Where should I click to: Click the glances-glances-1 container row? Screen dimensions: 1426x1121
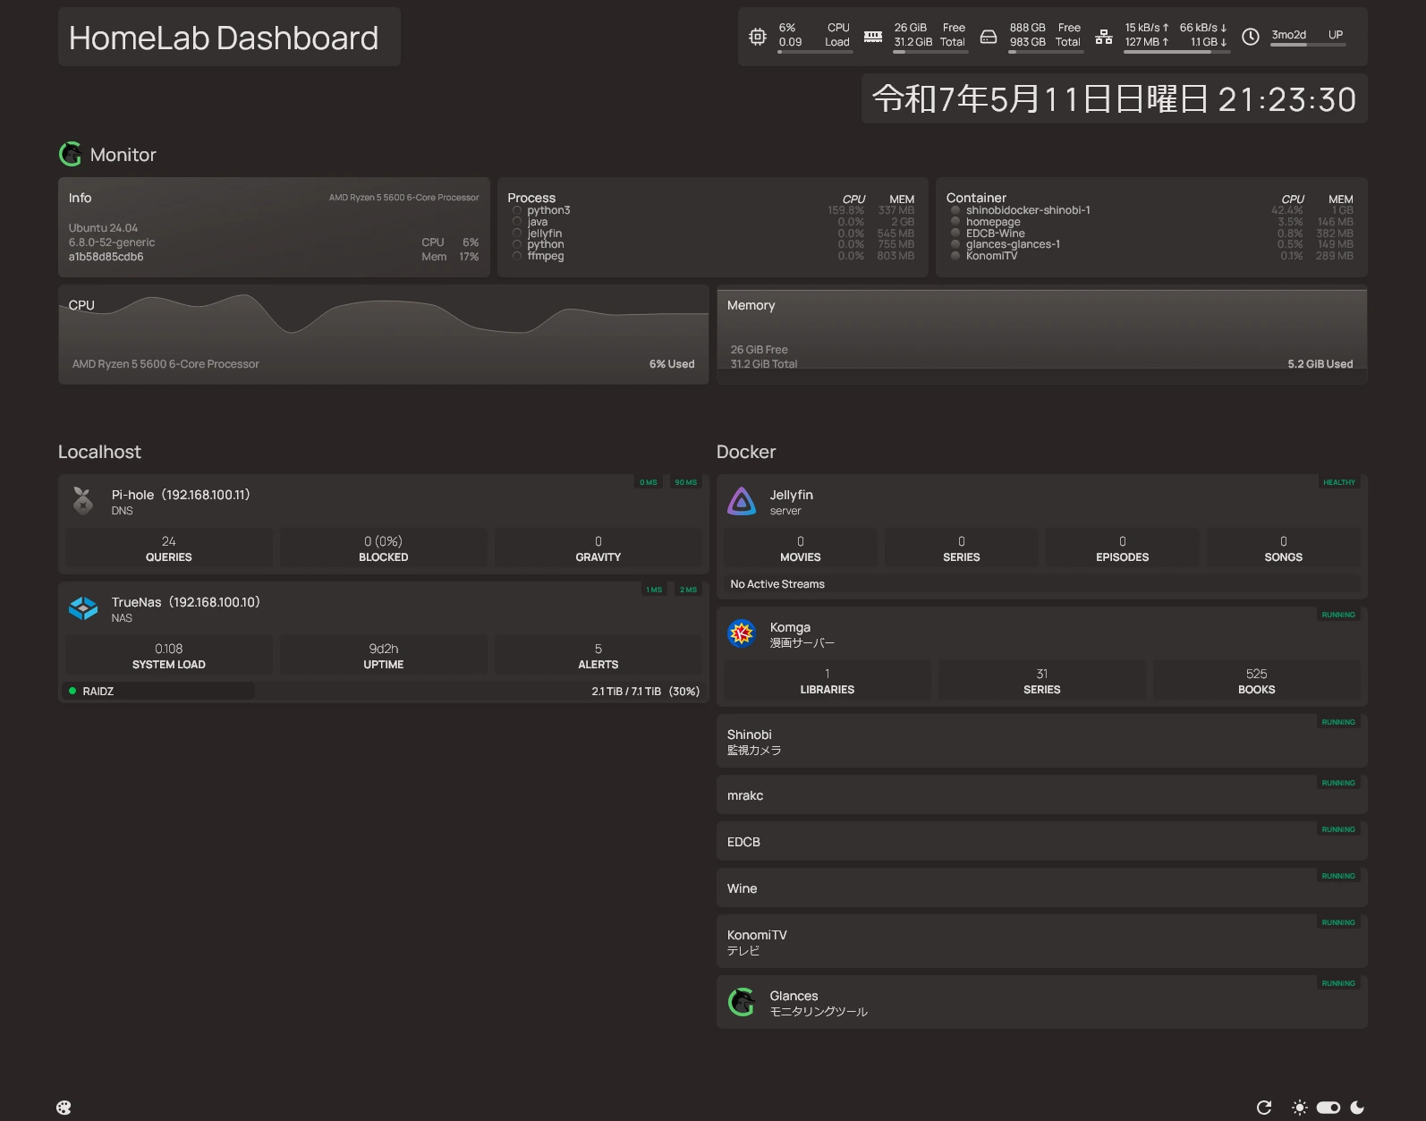[1151, 244]
